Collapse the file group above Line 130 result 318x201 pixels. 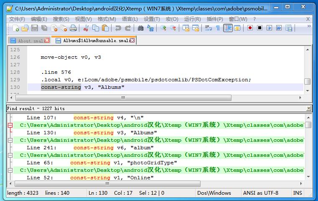10,125
